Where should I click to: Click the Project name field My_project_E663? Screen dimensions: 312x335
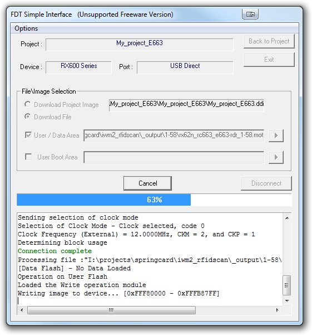(140, 45)
